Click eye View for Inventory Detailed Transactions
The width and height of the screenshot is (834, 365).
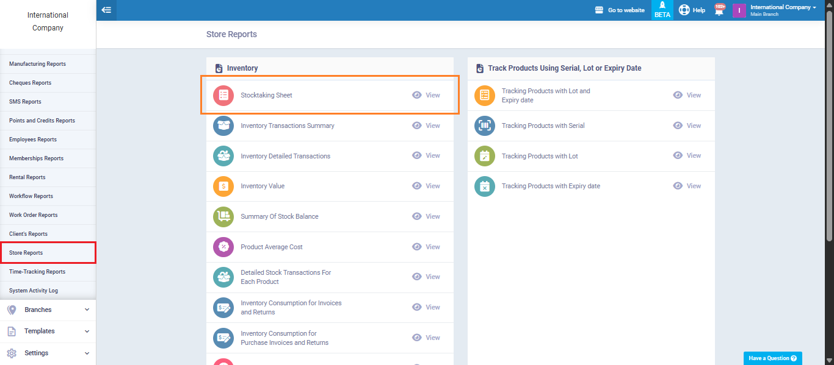[x=426, y=156]
